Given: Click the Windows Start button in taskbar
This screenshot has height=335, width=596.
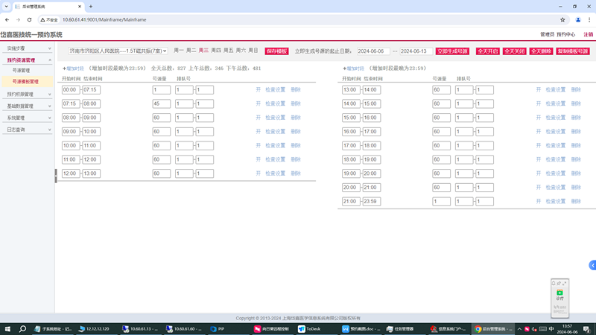Looking at the screenshot, I should click(7, 328).
